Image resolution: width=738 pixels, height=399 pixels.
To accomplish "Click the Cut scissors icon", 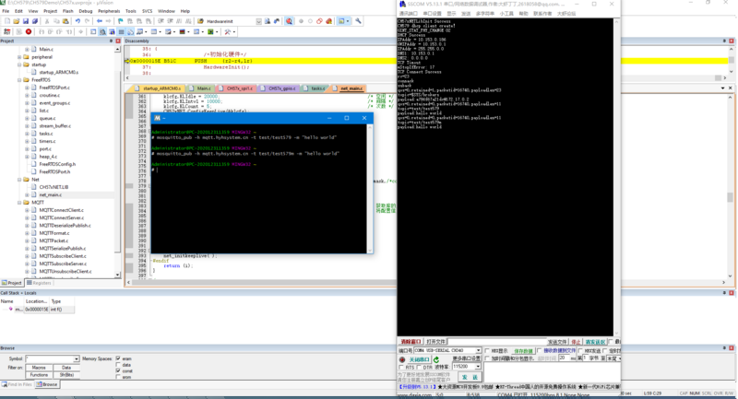I will [x=47, y=21].
